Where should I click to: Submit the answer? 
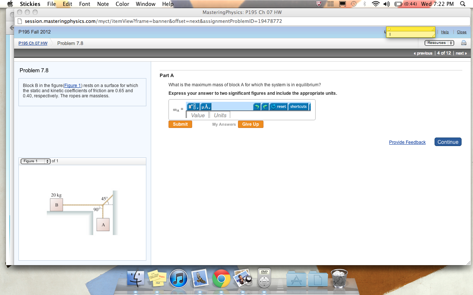180,124
